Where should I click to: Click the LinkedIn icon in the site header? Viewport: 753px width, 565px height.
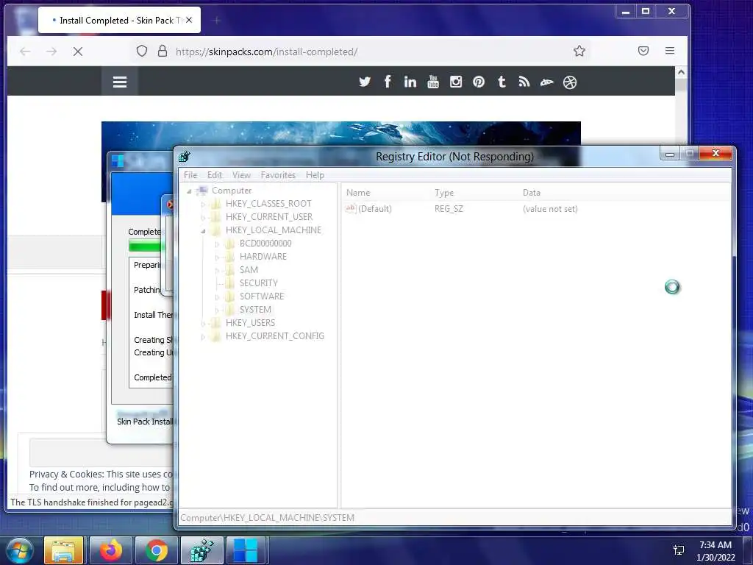coord(410,82)
